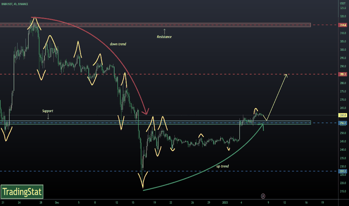349x206 pixels.
Task: Click the 270.0 price axis tick
Action: pos(343,100)
